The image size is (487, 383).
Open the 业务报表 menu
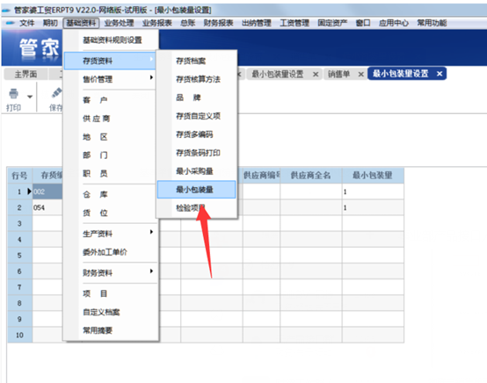click(x=156, y=23)
